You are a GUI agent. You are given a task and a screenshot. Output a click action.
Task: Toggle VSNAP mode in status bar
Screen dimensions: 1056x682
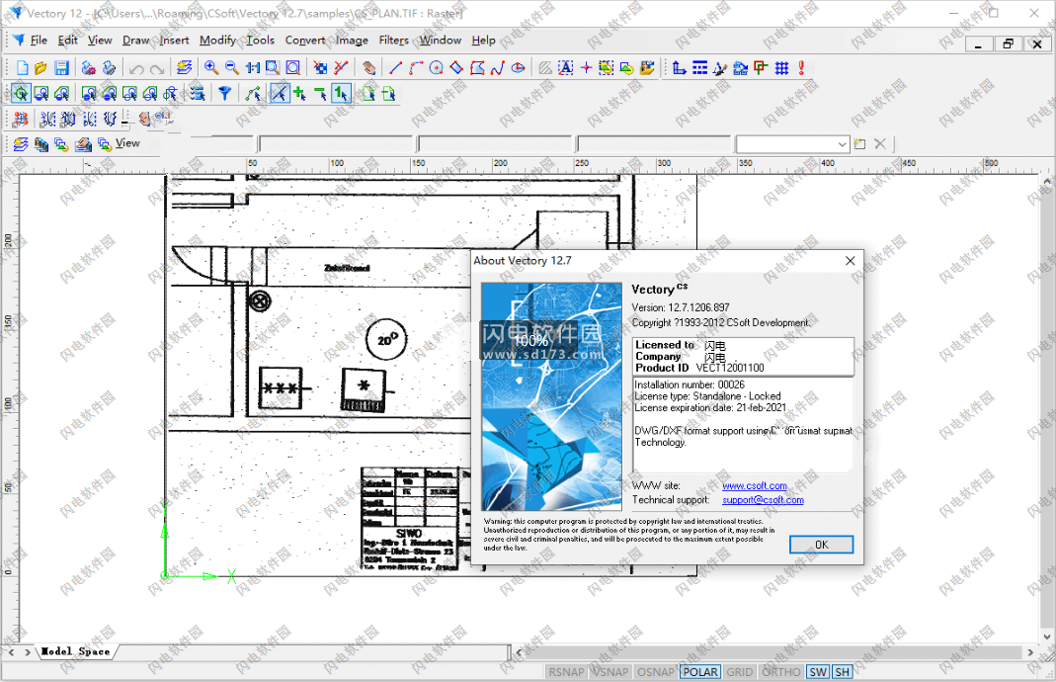[x=609, y=672]
